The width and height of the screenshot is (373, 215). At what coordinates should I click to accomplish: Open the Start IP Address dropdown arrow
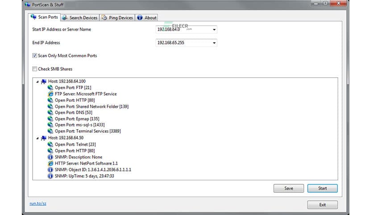(x=214, y=30)
